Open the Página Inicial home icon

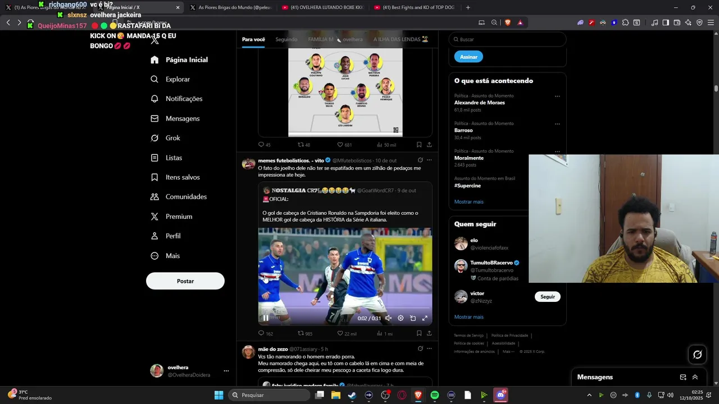(x=154, y=60)
